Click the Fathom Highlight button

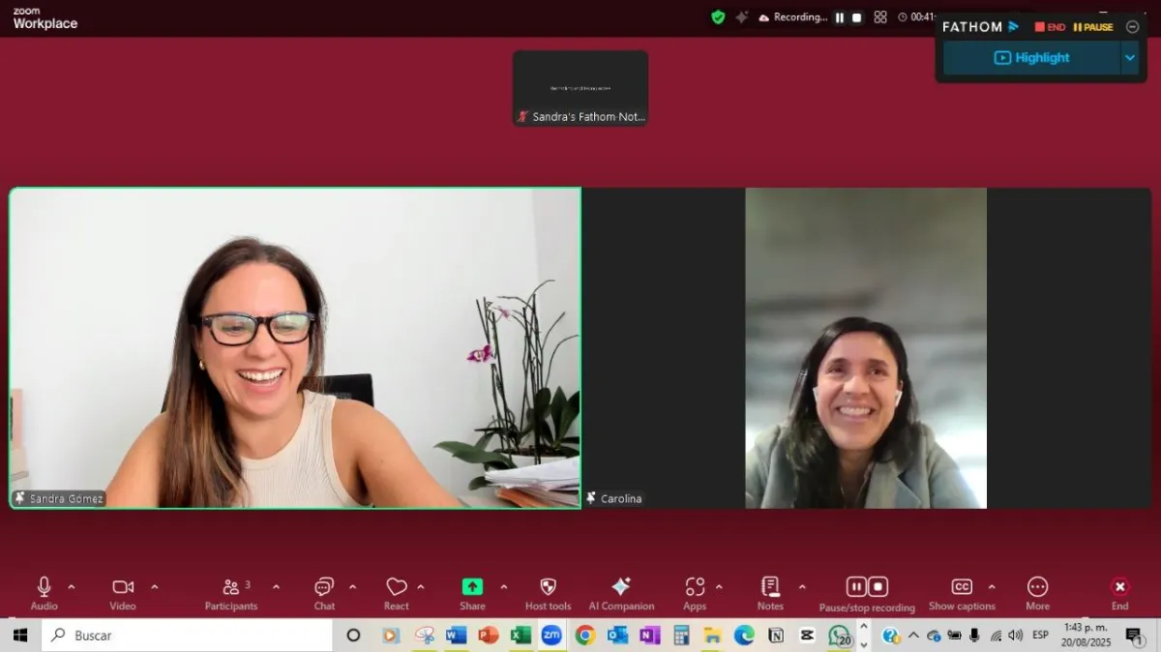(x=1031, y=58)
